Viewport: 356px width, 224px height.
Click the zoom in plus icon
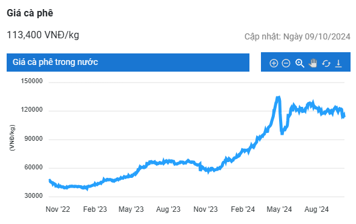pos(274,63)
